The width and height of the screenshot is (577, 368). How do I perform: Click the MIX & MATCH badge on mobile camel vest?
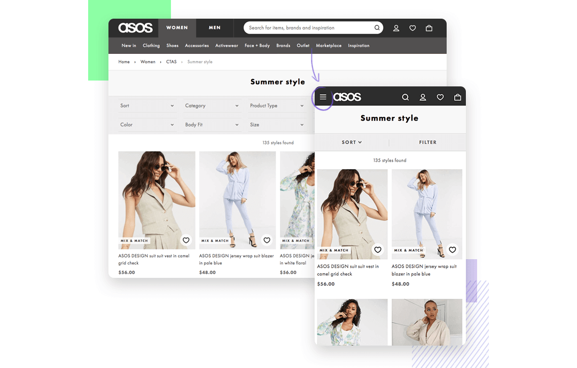click(x=334, y=250)
